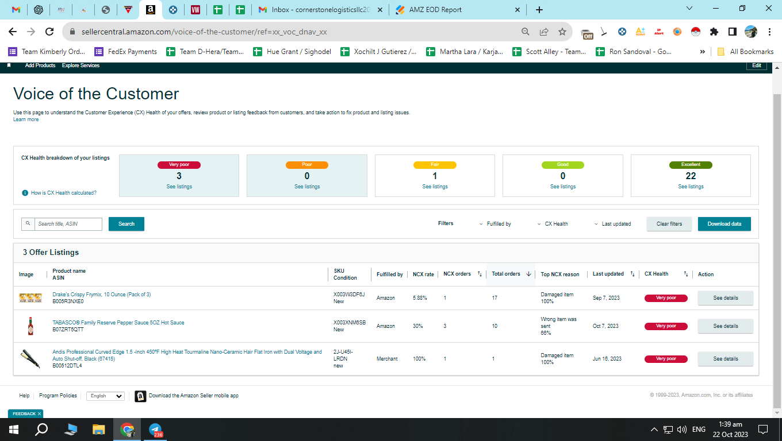Switch to the Inbox - cornerstonelogisticsllc tab

pyautogui.click(x=321, y=10)
